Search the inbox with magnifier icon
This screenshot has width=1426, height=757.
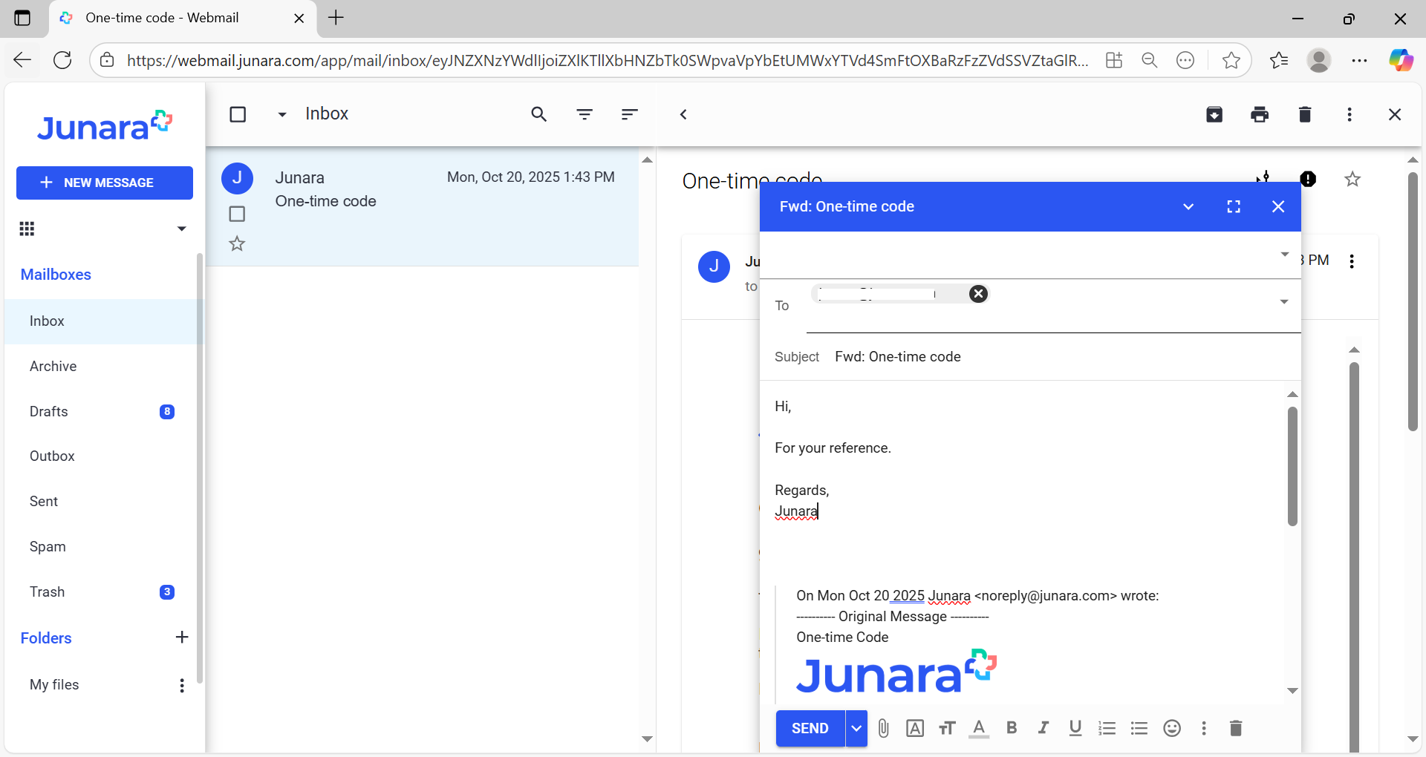click(x=539, y=114)
